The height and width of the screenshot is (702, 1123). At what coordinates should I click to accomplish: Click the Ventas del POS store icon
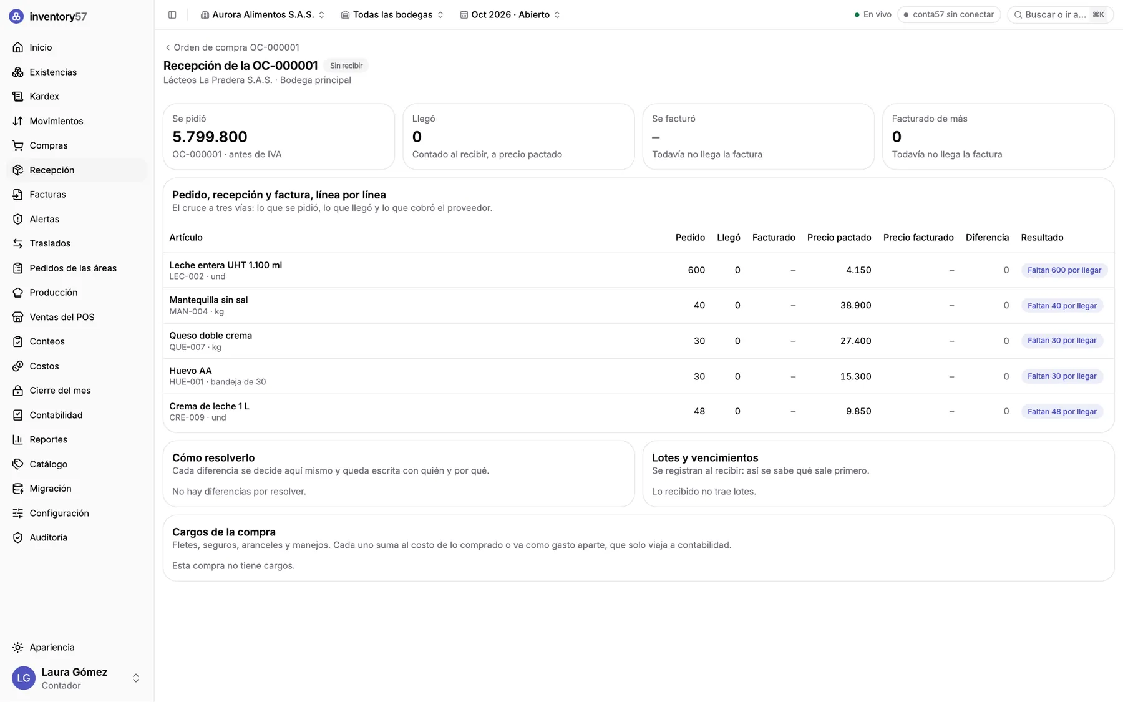pos(18,317)
